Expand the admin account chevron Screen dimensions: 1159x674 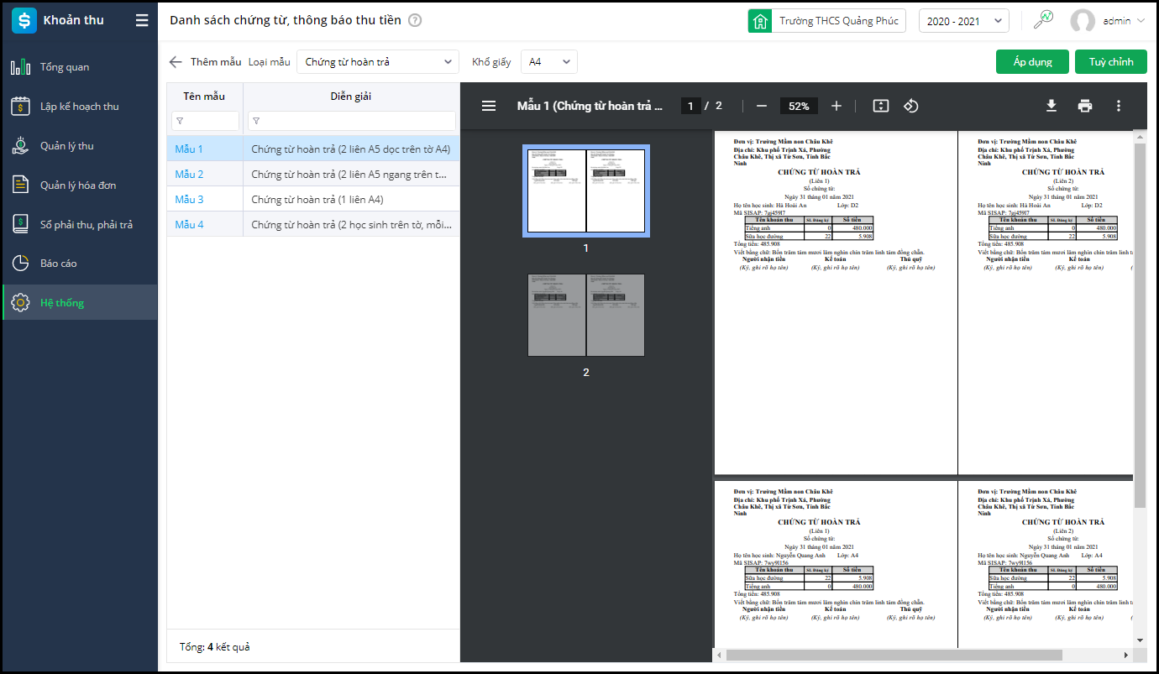(x=1141, y=21)
